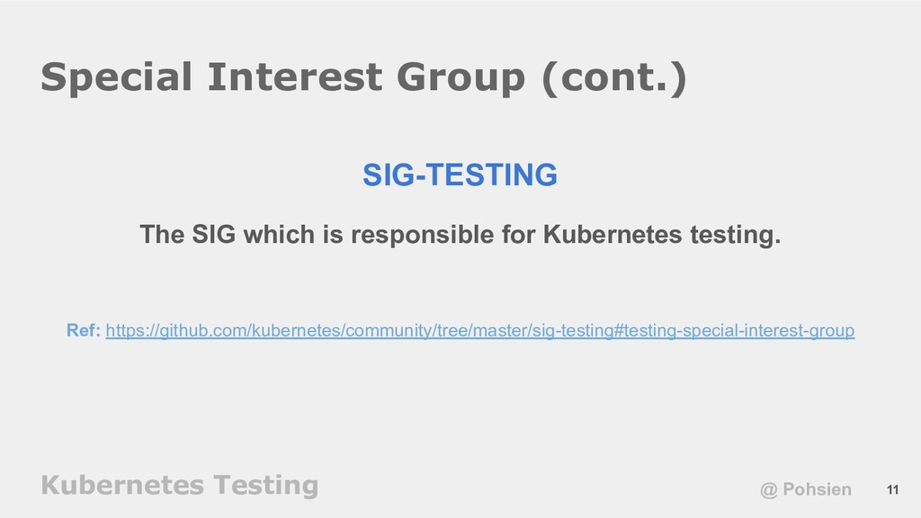Click the slide number 11
921x518 pixels.
pos(893,490)
